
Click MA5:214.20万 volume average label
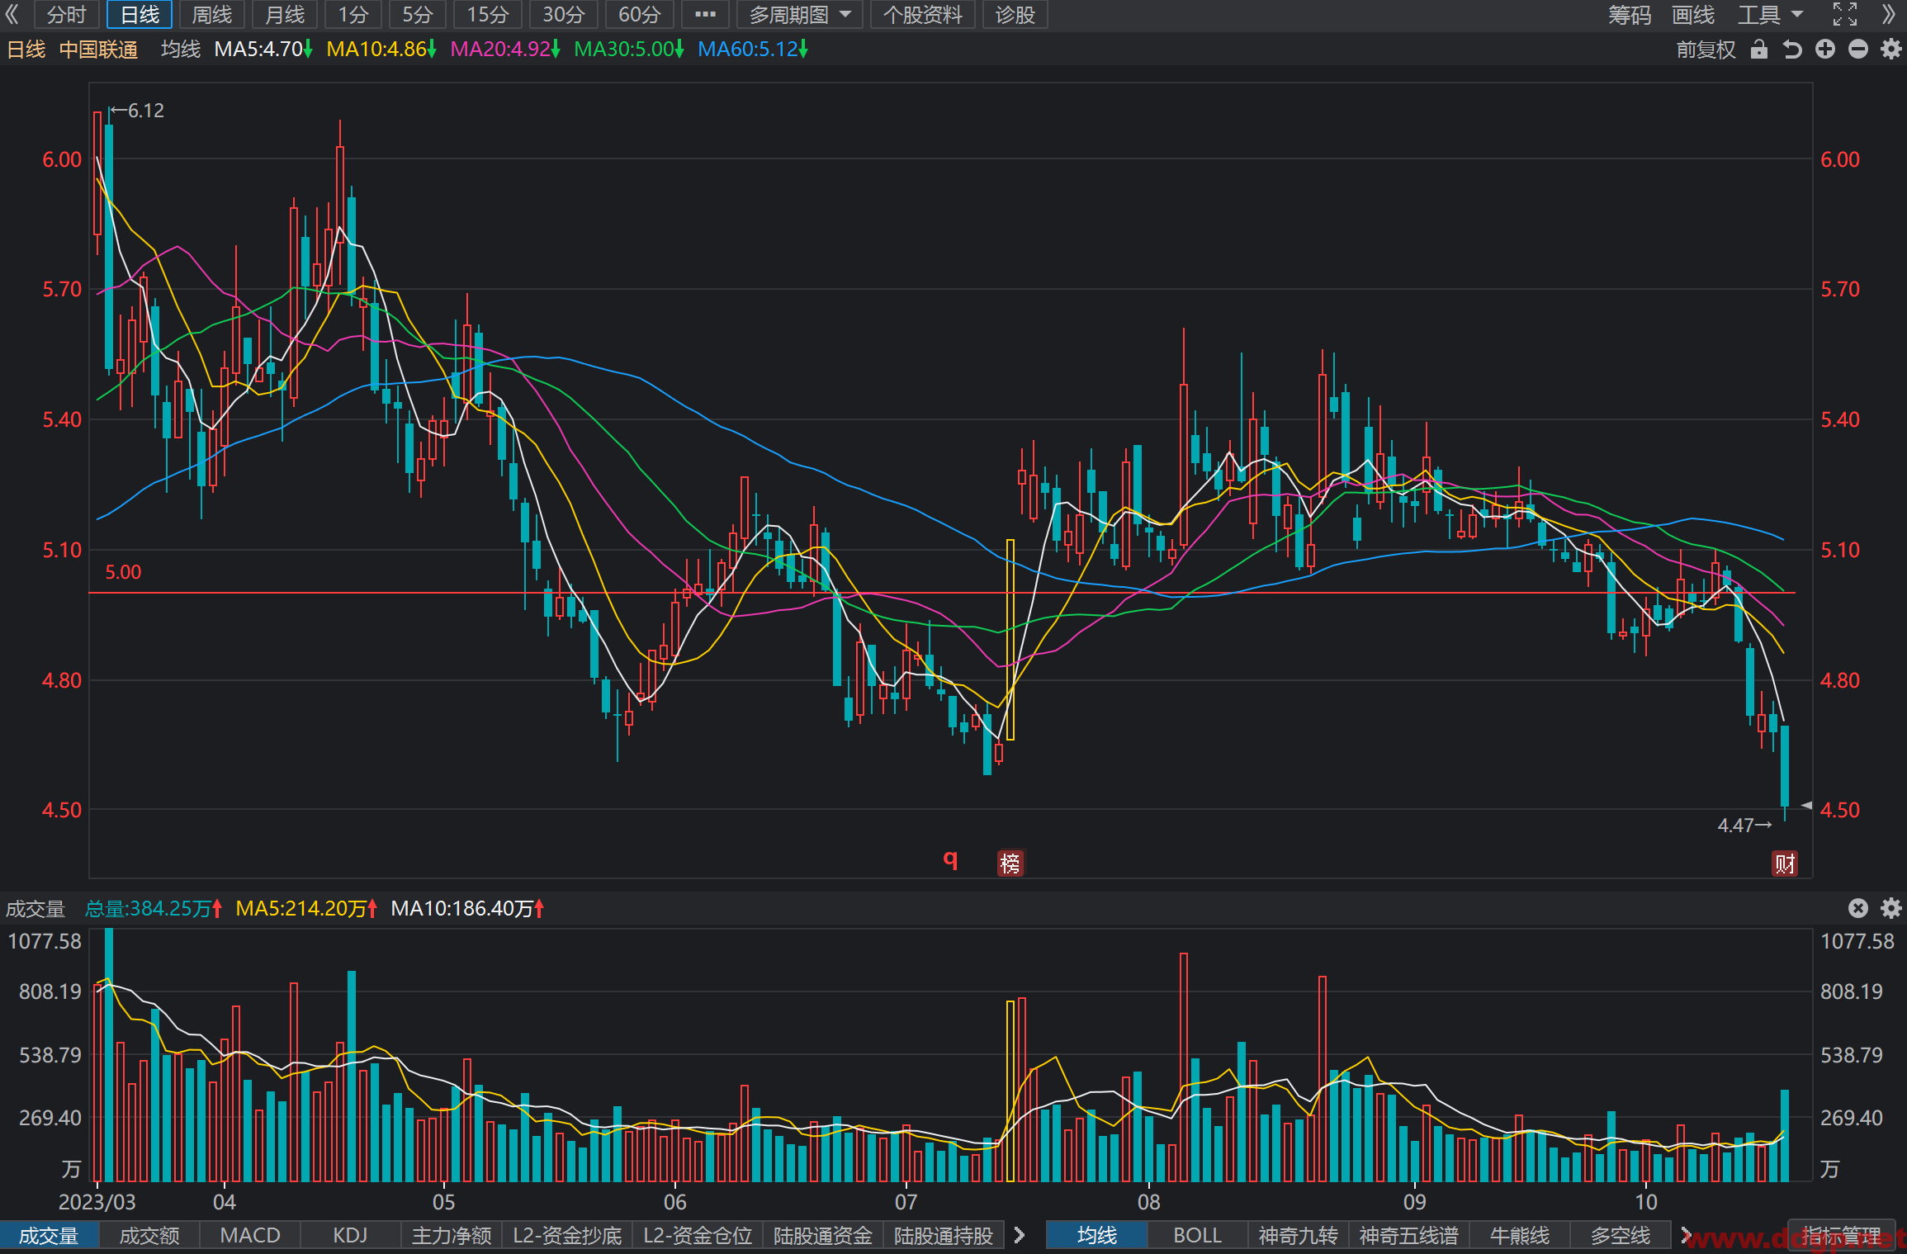point(306,909)
